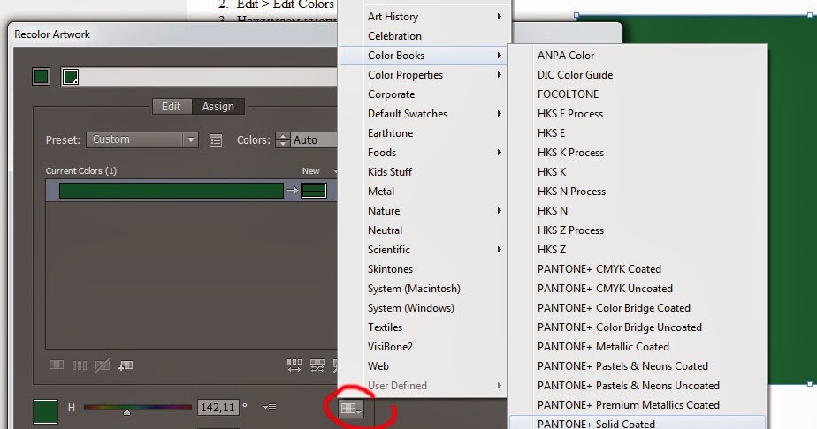Click the hue slider handle
This screenshot has width=817, height=429.
click(x=126, y=412)
